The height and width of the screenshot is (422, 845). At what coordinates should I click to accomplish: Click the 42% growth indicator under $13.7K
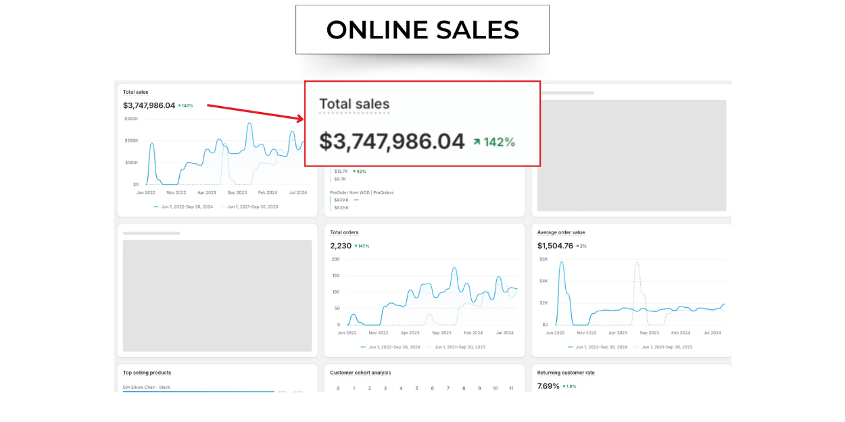[359, 172]
